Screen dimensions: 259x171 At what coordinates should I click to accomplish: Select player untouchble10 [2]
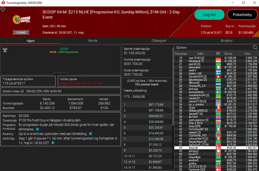[216, 138]
